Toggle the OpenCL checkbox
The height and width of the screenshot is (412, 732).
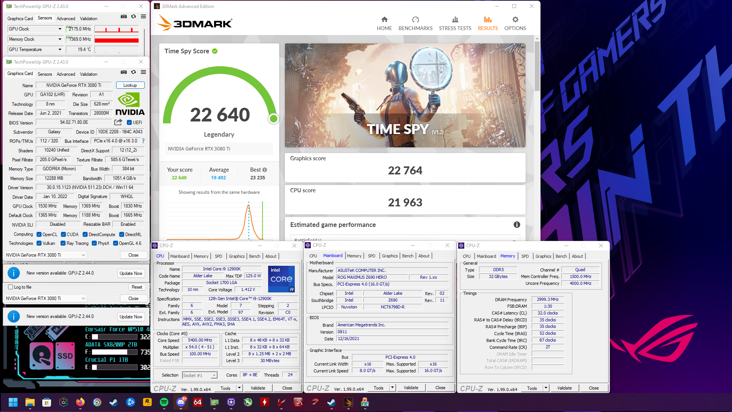39,235
